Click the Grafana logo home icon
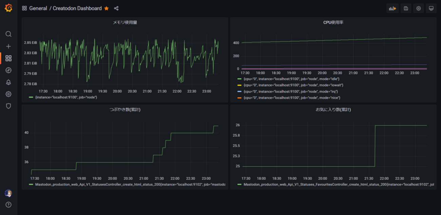This screenshot has height=215, width=441. tap(8, 8)
